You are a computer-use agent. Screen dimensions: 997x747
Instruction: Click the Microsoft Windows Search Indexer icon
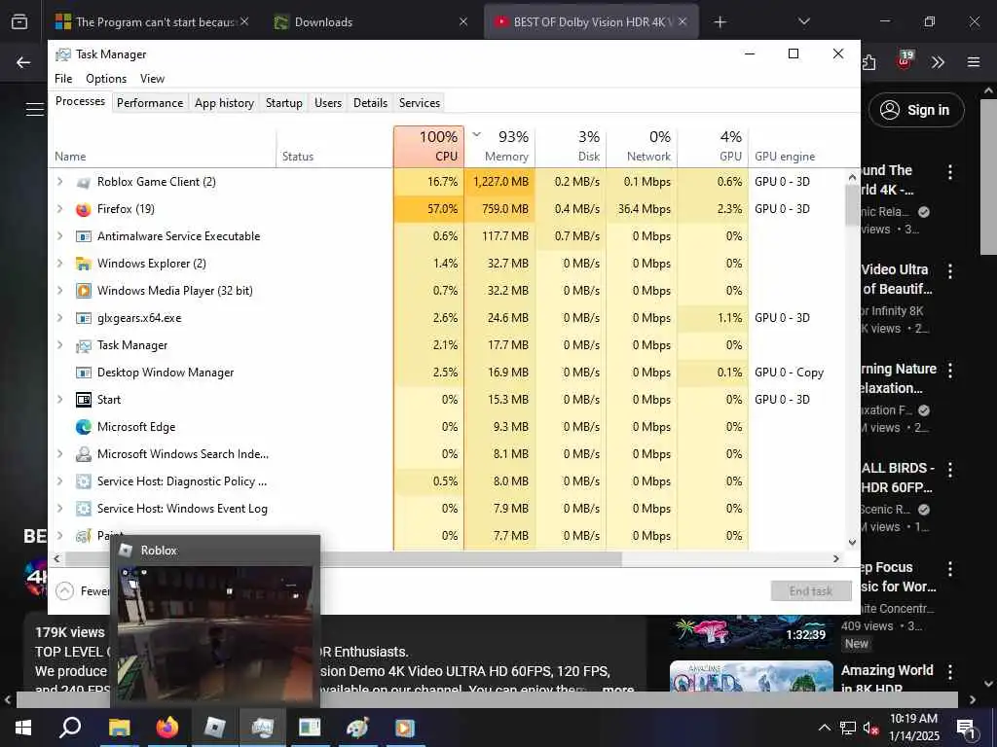point(84,454)
